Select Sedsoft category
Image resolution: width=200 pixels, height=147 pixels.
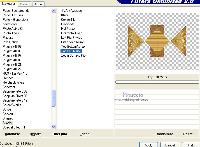click(x=8, y=114)
